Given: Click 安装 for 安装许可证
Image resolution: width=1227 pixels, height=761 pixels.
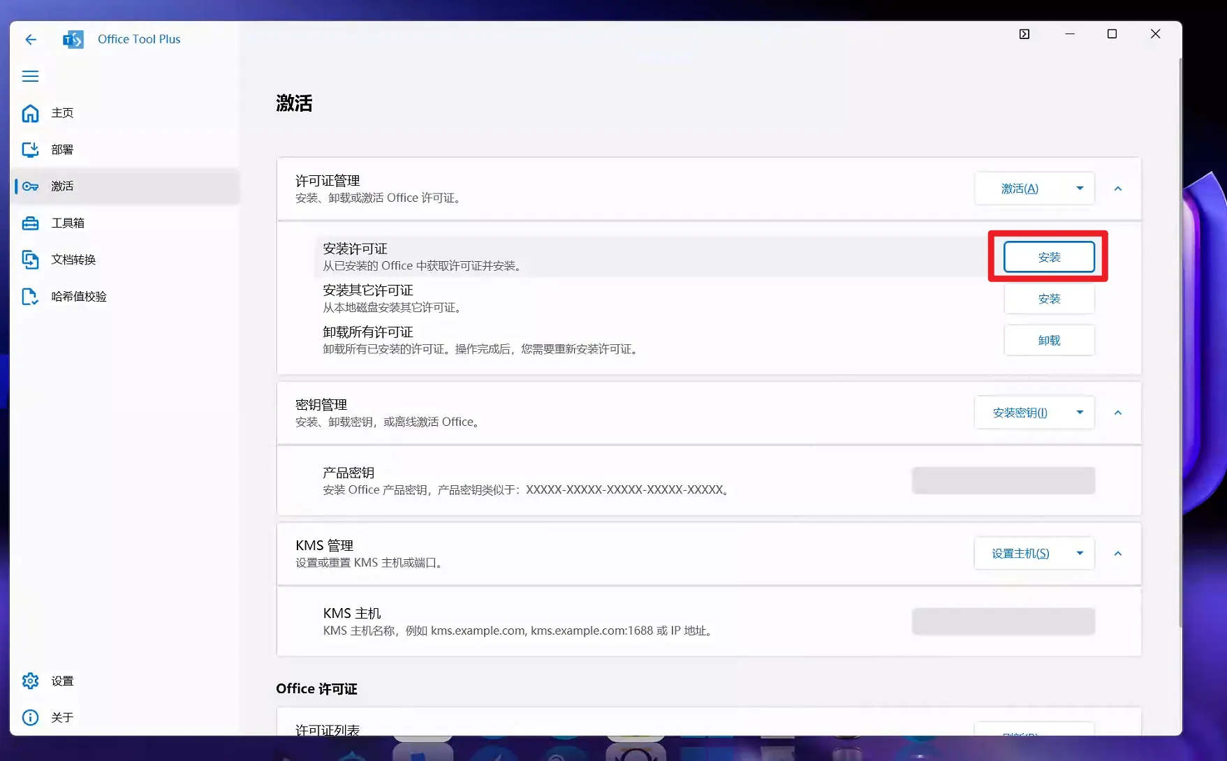Looking at the screenshot, I should pos(1049,257).
